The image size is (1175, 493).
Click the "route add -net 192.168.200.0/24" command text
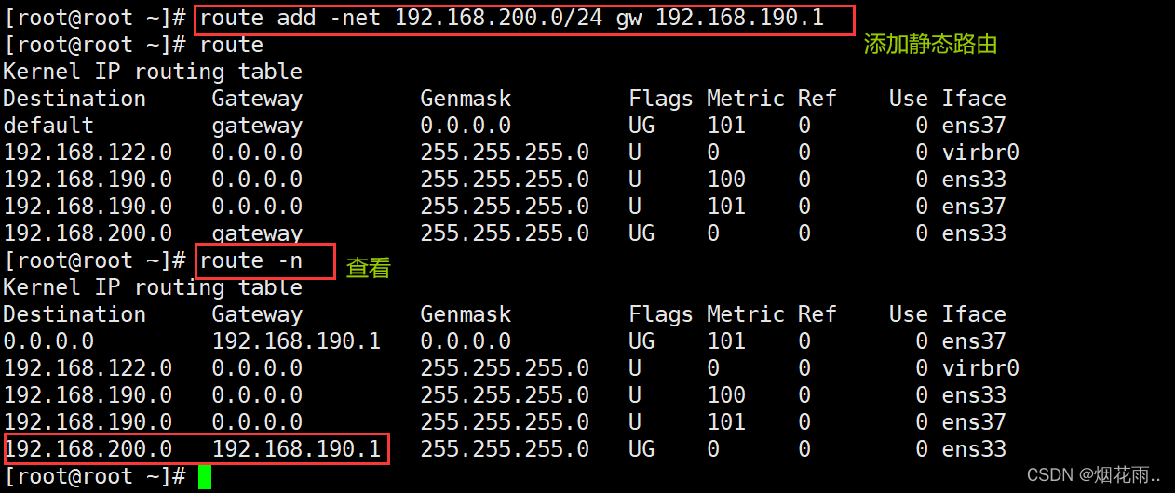402,18
